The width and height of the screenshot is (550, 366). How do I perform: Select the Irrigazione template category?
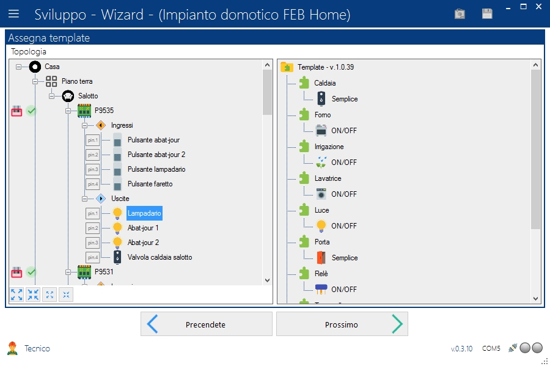329,147
